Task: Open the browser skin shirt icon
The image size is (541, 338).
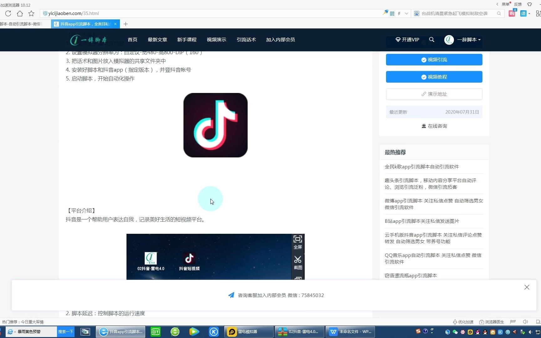Action: [529, 4]
